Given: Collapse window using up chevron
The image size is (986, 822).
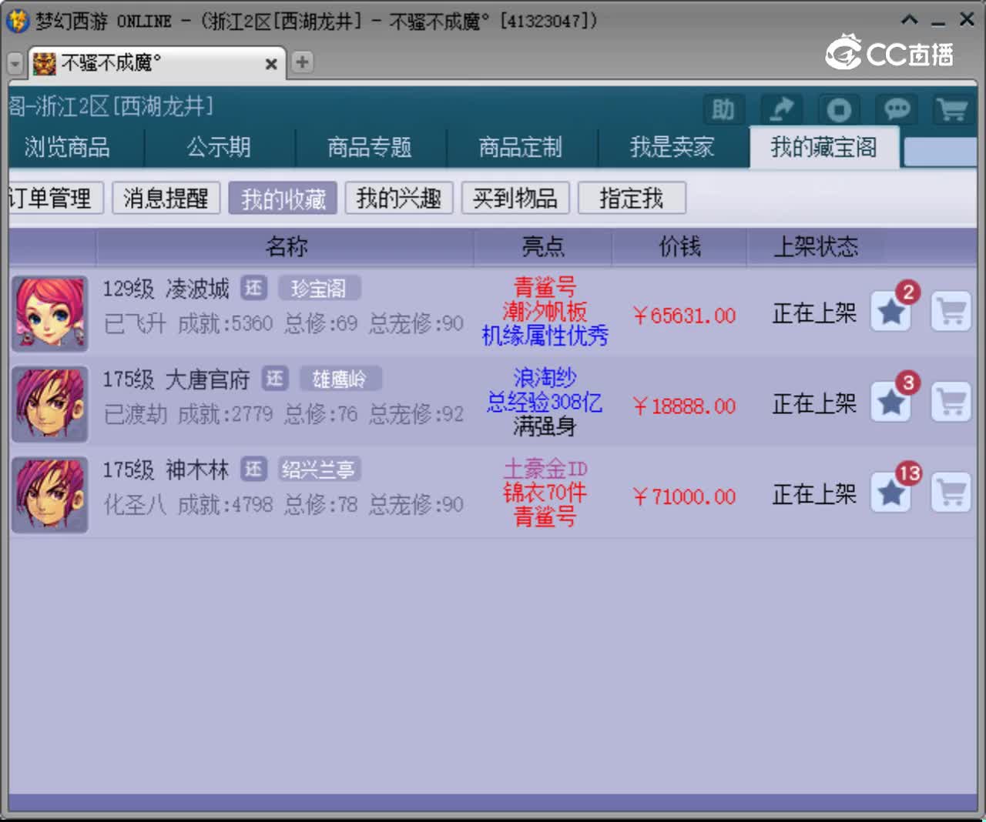Looking at the screenshot, I should pos(910,20).
